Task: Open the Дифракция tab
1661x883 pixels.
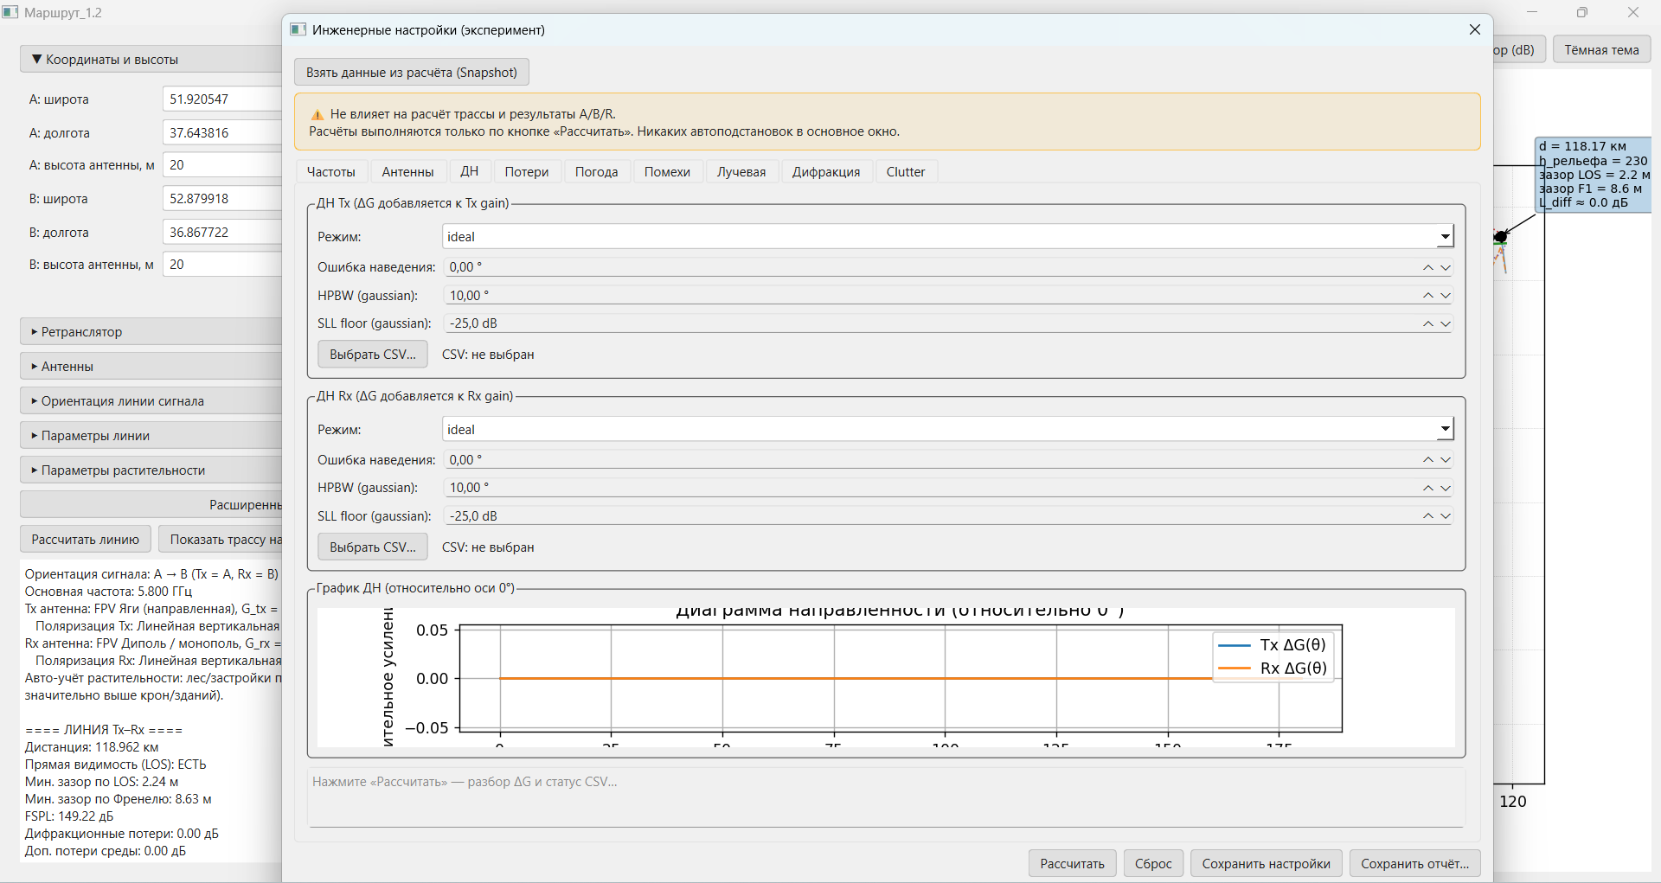Action: (x=825, y=172)
